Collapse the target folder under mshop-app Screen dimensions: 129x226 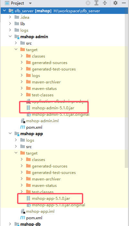[x=16, y=153]
